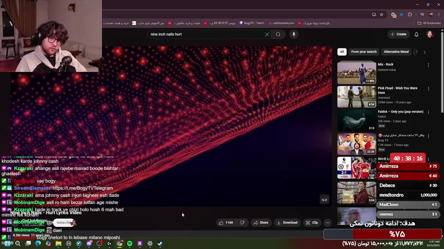
Task: Click the Create button
Action: pos(398,34)
